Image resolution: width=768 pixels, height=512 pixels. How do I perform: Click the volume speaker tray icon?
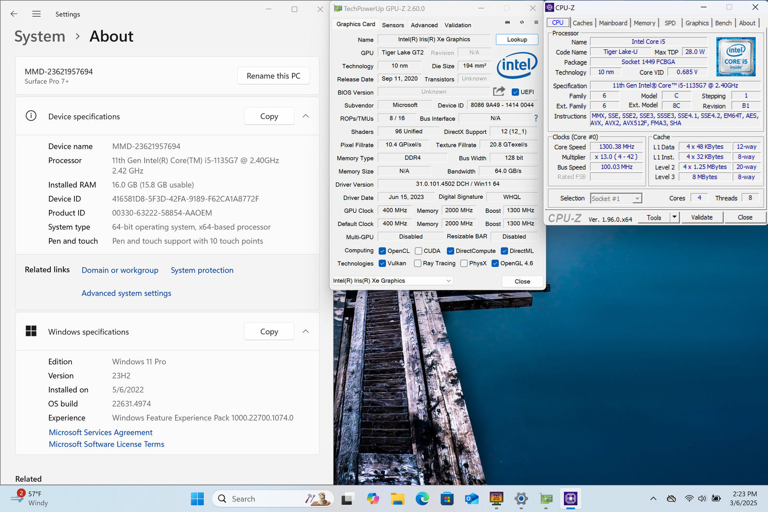pyautogui.click(x=702, y=499)
